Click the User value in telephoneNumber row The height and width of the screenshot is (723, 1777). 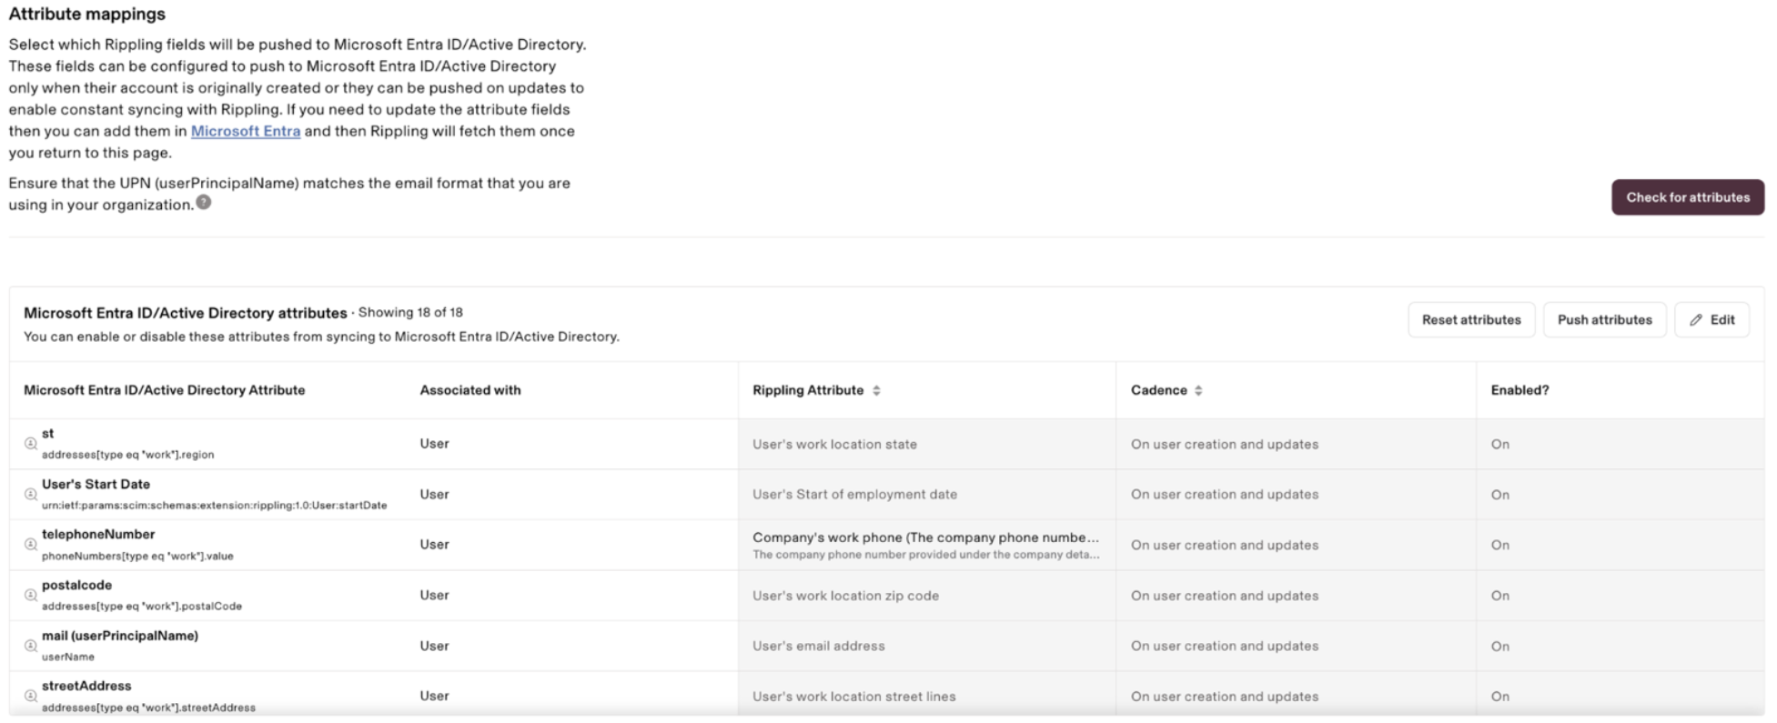click(x=434, y=545)
